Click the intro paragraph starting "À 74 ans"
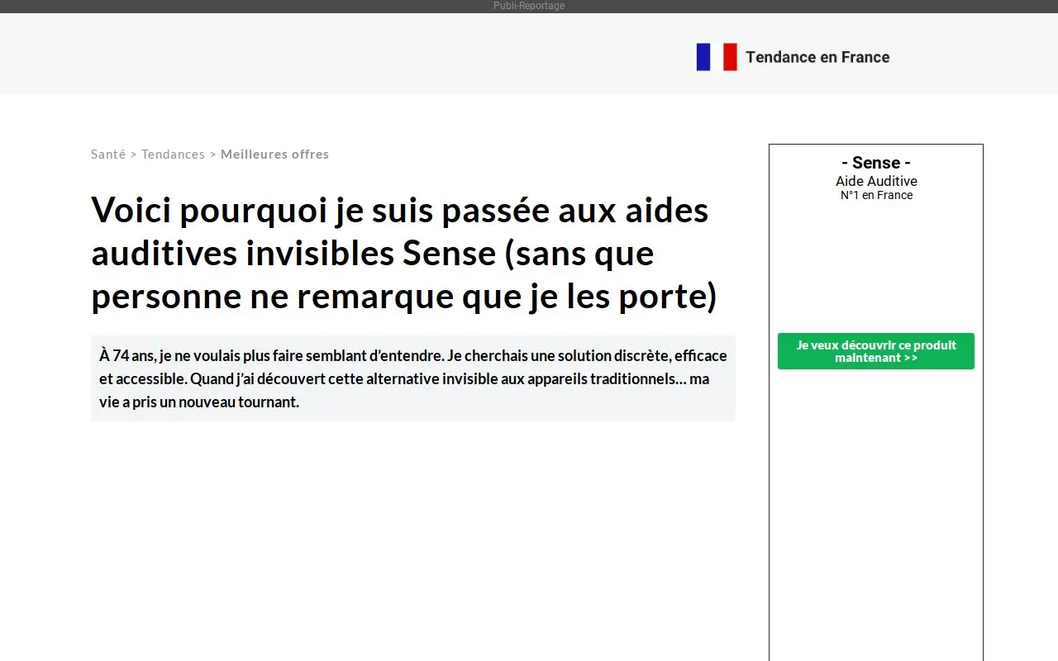Image resolution: width=1058 pixels, height=661 pixels. 412,378
